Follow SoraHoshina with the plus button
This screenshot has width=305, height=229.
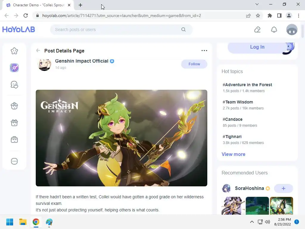(x=284, y=188)
